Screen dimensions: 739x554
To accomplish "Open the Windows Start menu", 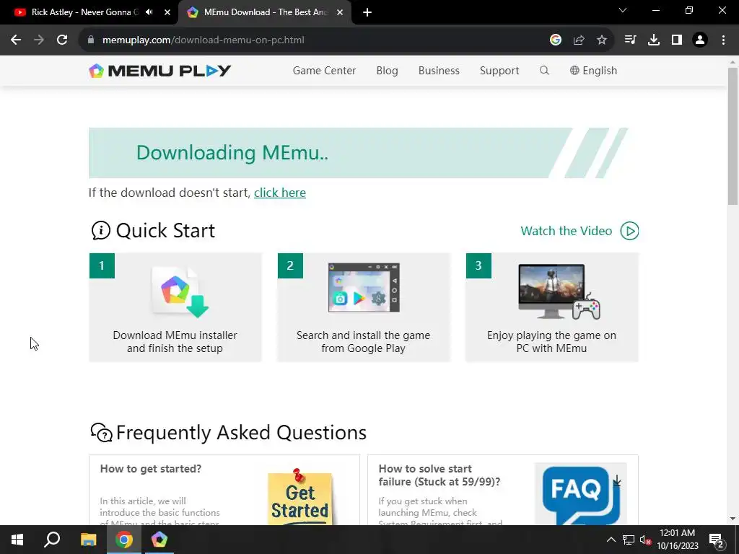I will [x=17, y=540].
